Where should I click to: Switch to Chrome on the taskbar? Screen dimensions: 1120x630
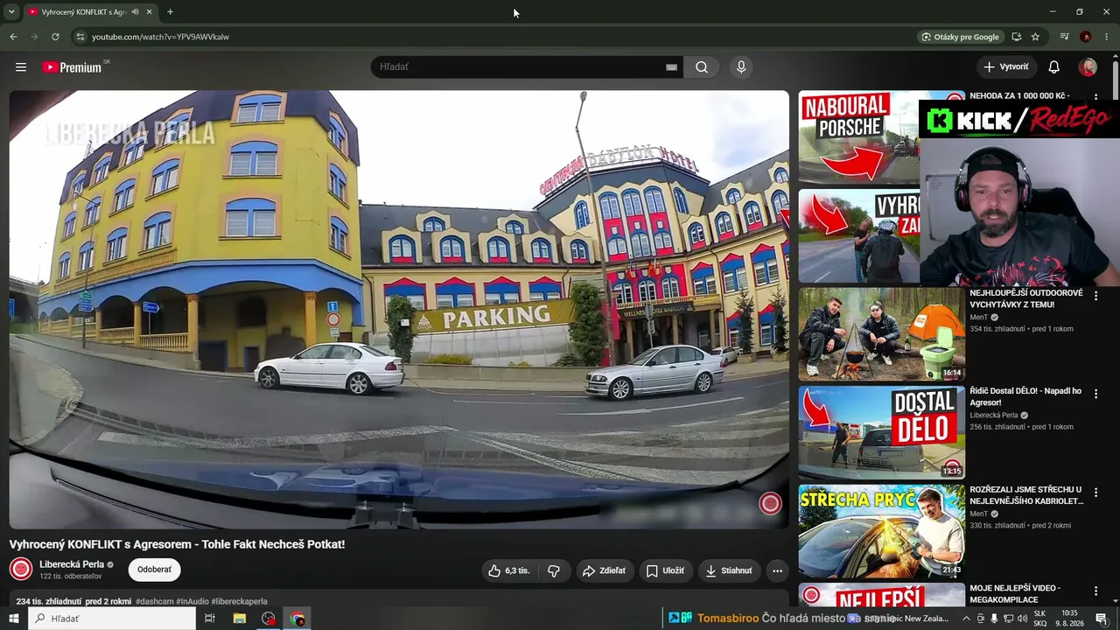(x=298, y=619)
